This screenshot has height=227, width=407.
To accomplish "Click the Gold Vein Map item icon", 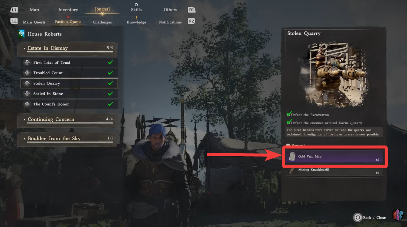I will (292, 157).
